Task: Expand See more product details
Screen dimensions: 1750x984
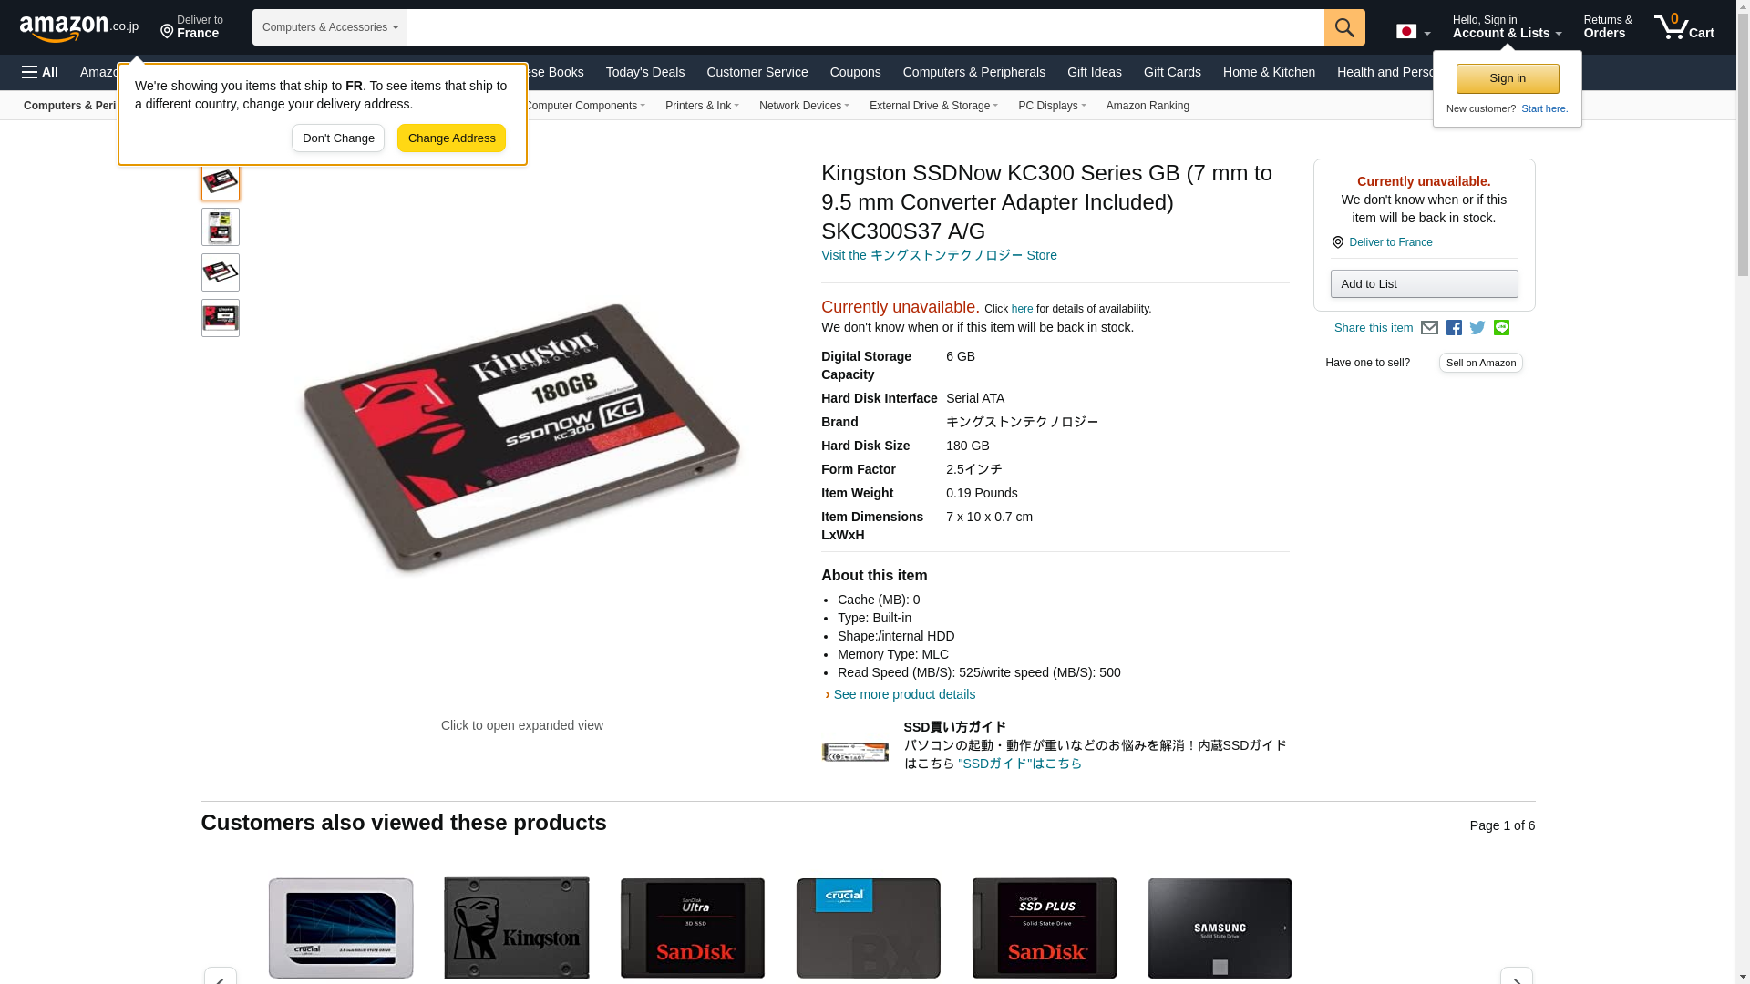Action: click(901, 694)
